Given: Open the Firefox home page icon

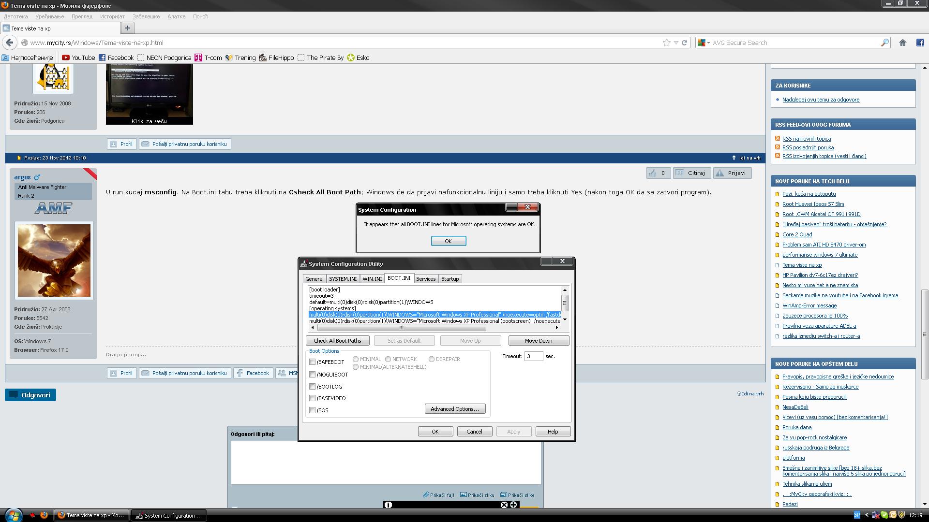Looking at the screenshot, I should point(902,43).
